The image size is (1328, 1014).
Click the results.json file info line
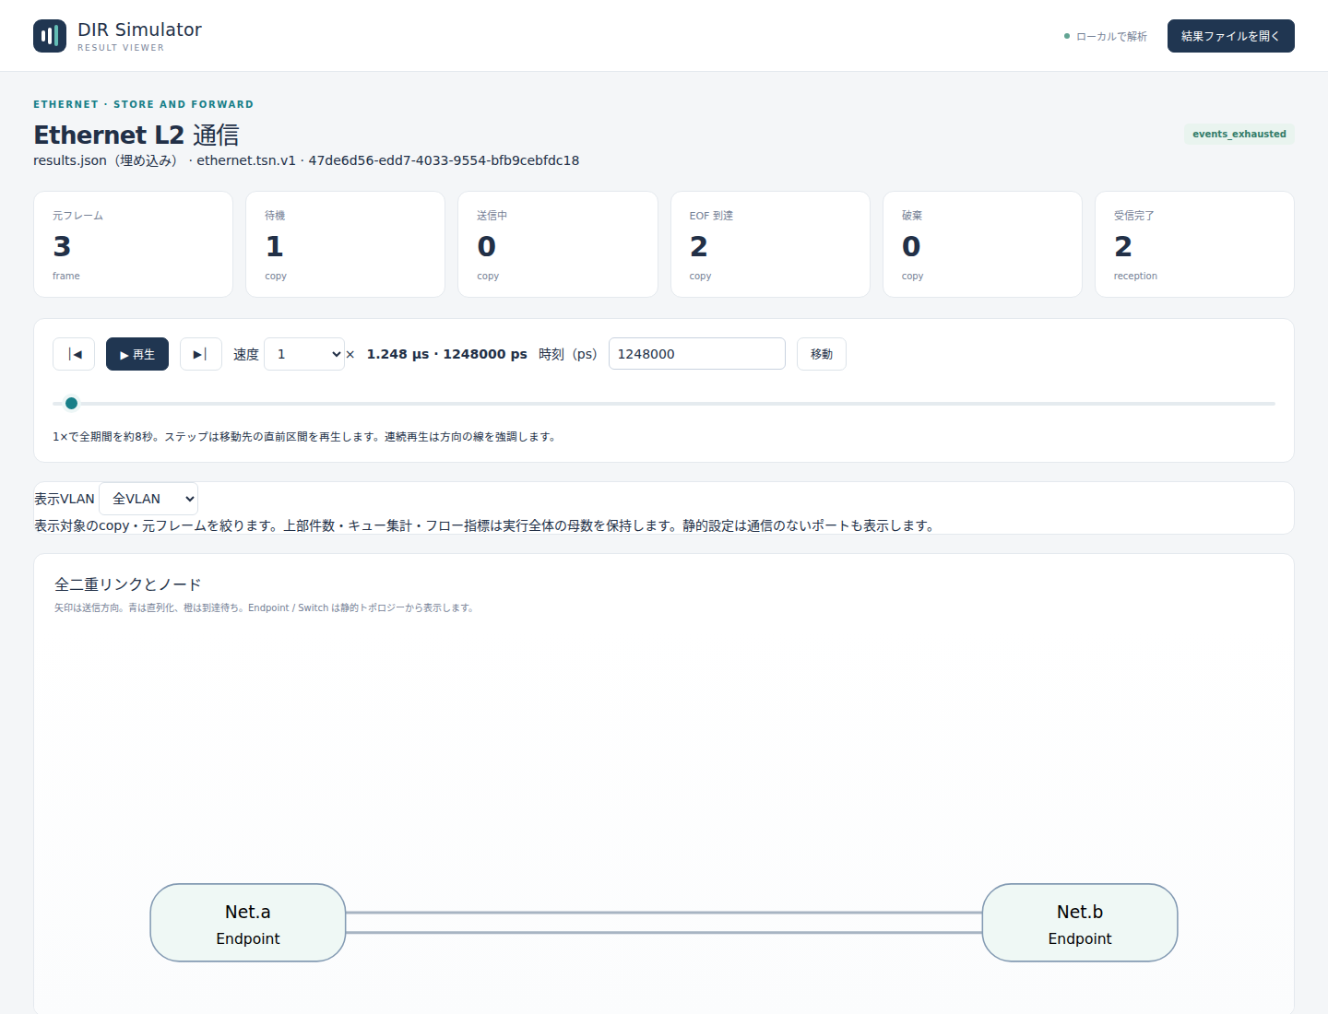306,160
